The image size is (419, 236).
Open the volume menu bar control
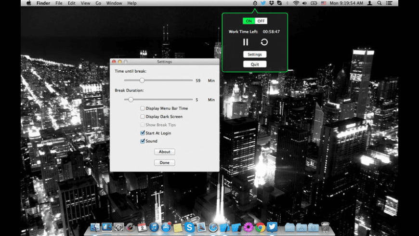tap(304, 3)
